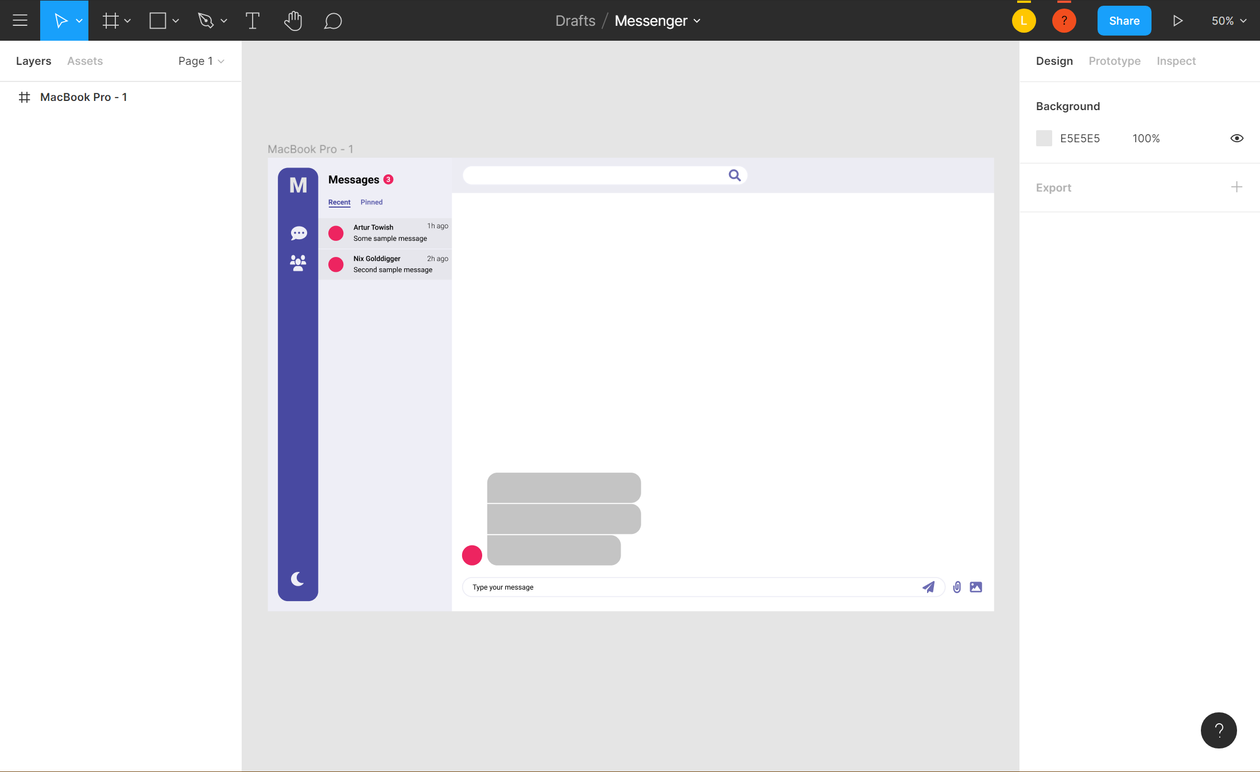The height and width of the screenshot is (772, 1260).
Task: Click the Present play button
Action: (1177, 21)
